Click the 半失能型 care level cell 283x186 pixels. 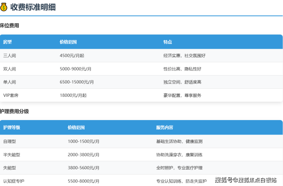(x=11, y=155)
